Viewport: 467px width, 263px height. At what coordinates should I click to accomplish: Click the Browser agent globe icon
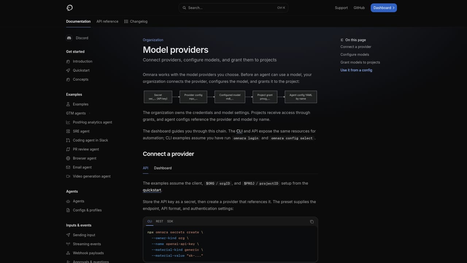tap(68, 158)
